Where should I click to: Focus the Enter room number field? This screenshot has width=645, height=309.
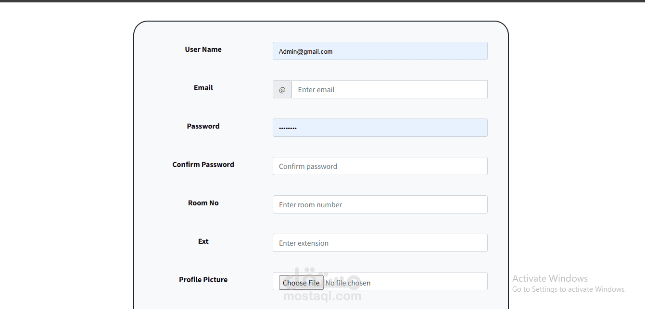coord(380,205)
